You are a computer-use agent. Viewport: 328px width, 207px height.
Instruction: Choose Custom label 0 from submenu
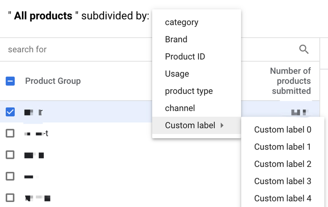click(x=282, y=130)
